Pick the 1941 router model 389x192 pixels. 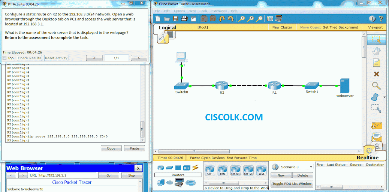pos(222,171)
